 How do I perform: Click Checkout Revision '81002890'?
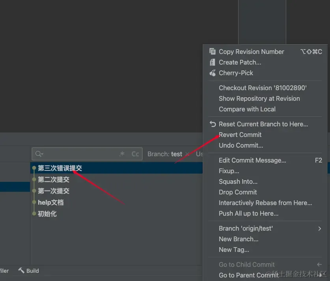263,88
